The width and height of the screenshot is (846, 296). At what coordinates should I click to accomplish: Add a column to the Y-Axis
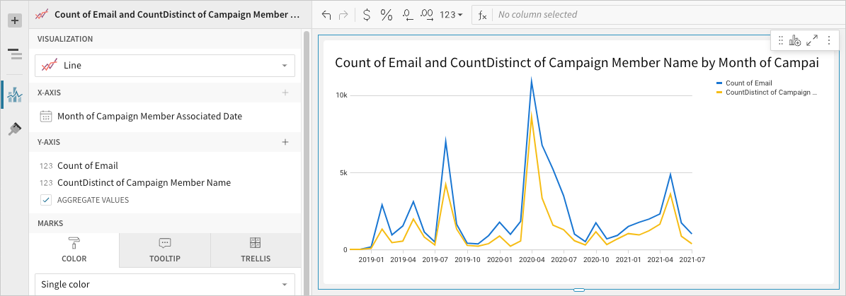click(285, 142)
